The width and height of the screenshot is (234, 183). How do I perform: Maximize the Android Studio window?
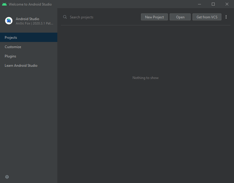point(213,4)
